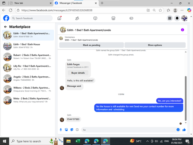Open browser profile icon

pos(175,10)
